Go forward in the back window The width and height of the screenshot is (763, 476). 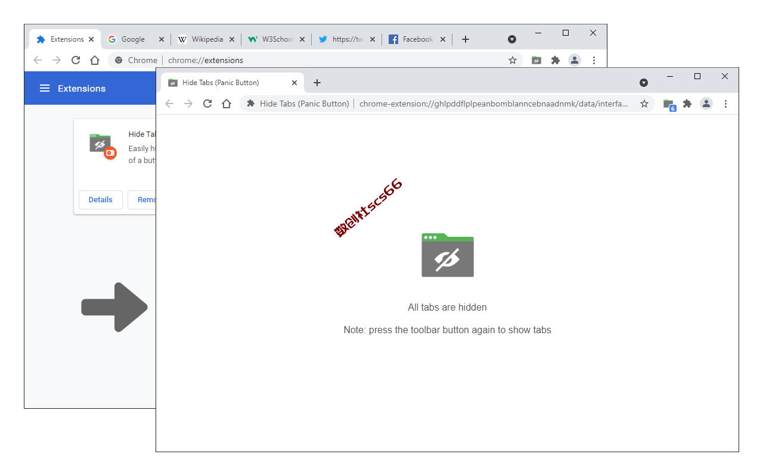tap(57, 60)
